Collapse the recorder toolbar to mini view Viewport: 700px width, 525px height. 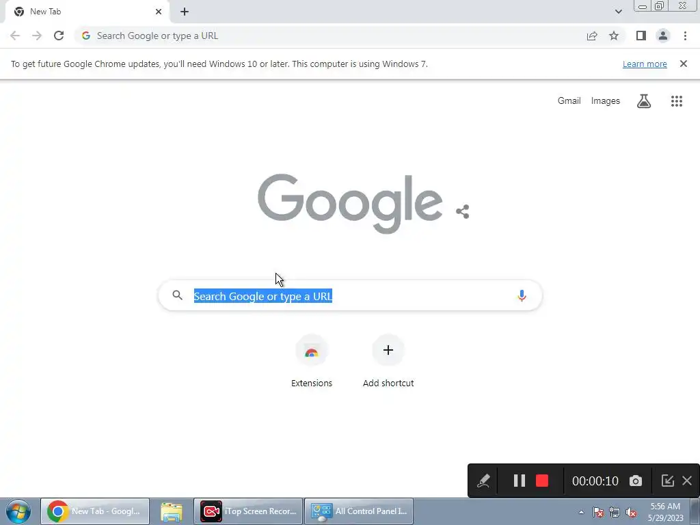pos(667,481)
